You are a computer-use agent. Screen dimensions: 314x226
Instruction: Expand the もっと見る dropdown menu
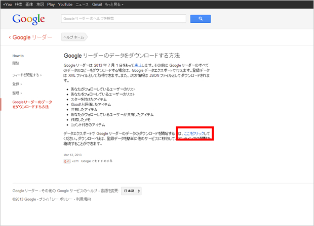[x=114, y=5]
